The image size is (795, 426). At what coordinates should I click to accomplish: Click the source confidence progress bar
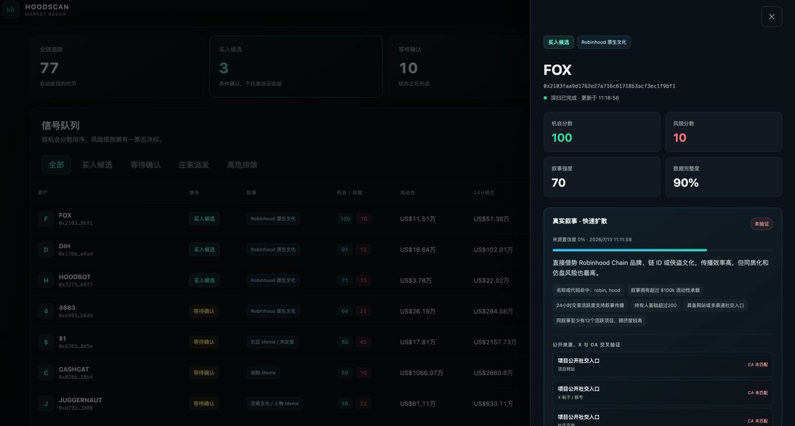[662, 250]
